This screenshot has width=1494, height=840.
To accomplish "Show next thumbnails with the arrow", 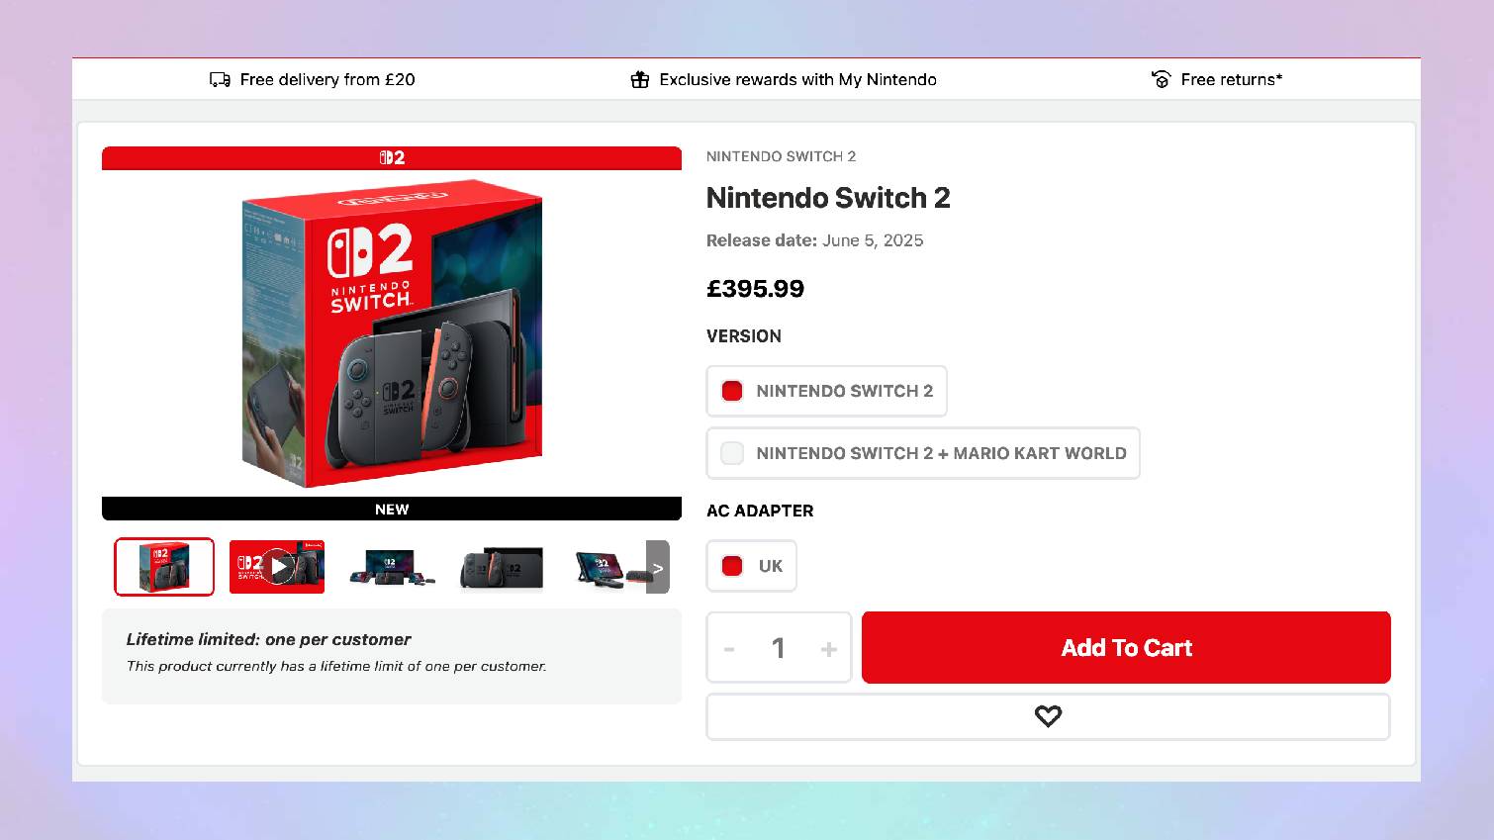I will (x=658, y=567).
